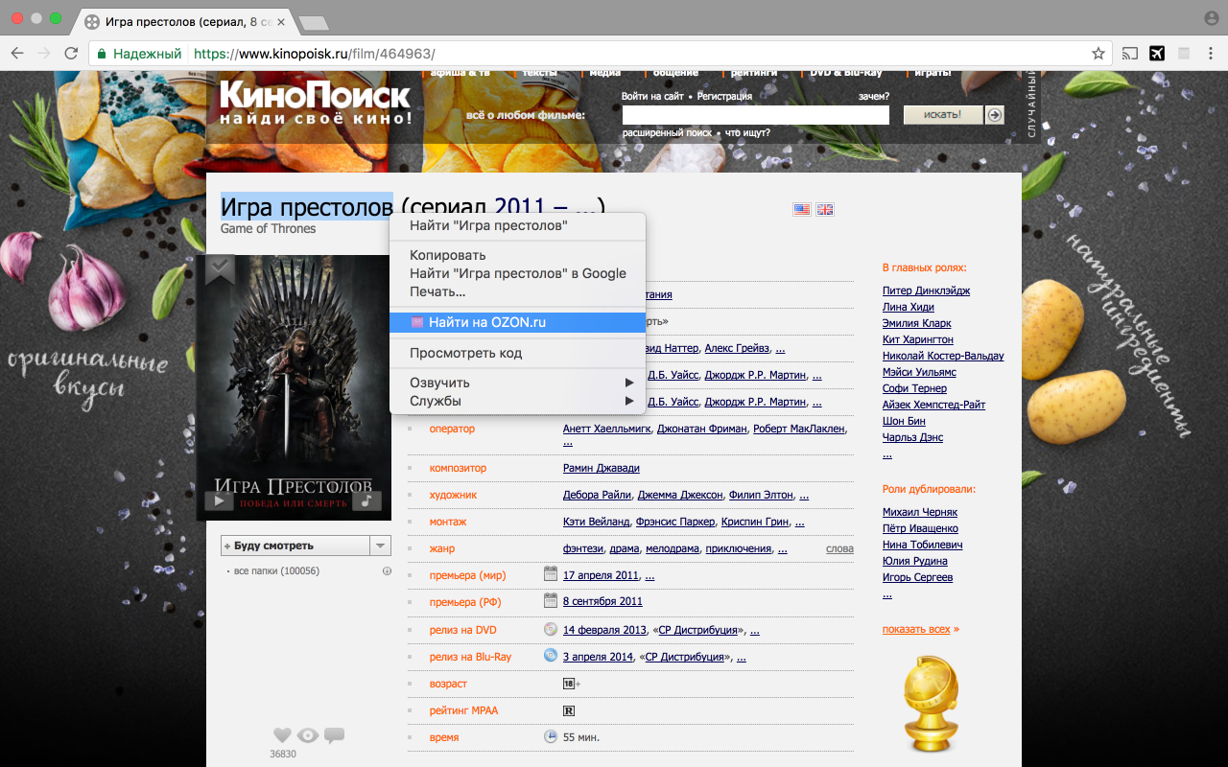Click the что ищут? link
The image size is (1228, 767).
tap(747, 132)
